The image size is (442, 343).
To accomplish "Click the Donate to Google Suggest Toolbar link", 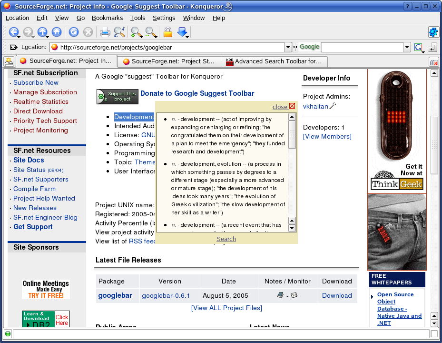I will [197, 93].
